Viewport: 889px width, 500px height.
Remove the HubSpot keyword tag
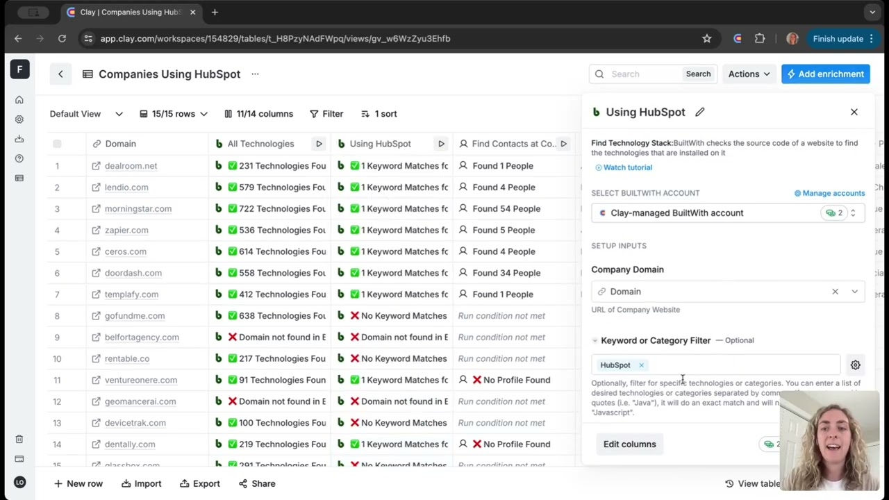(x=641, y=365)
